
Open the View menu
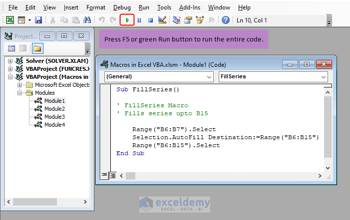[49, 7]
